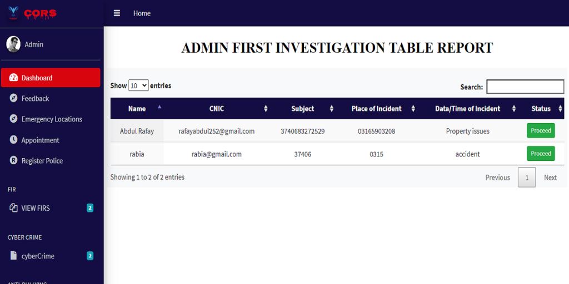Sort by CNIC column arrows
The image size is (569, 284).
pos(266,109)
